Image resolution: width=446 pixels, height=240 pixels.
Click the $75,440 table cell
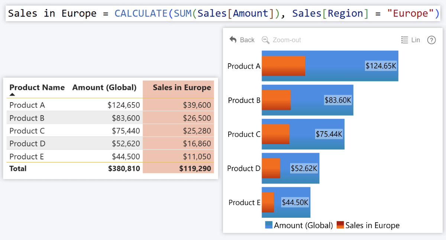pos(126,131)
